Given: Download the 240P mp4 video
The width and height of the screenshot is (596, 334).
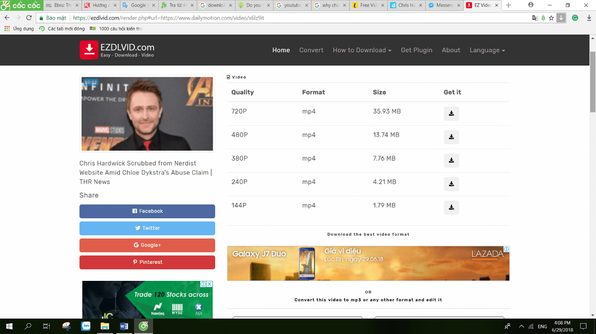Looking at the screenshot, I should [x=451, y=184].
